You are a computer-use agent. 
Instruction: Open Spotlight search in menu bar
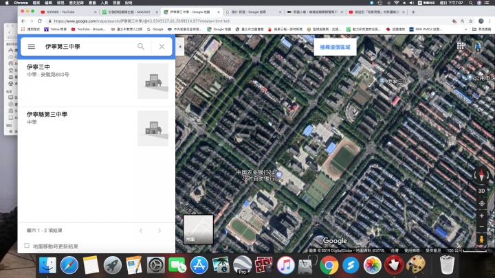pos(471,3)
